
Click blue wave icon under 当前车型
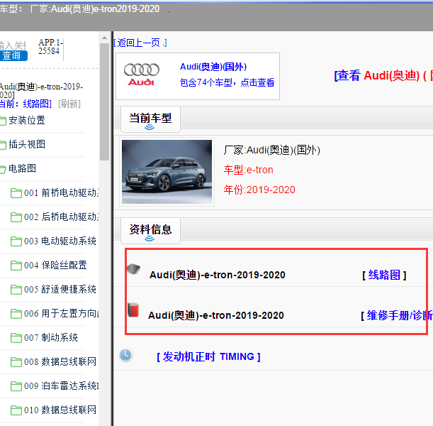point(150,127)
